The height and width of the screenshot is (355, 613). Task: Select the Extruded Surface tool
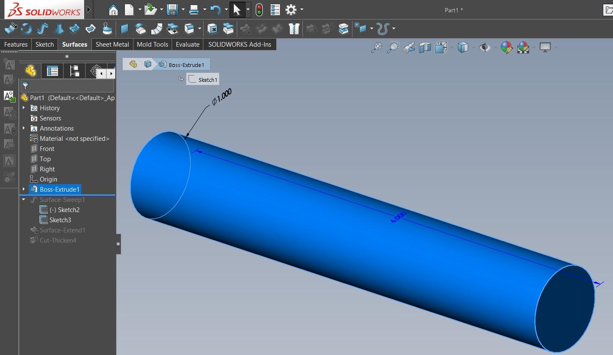pos(11,28)
